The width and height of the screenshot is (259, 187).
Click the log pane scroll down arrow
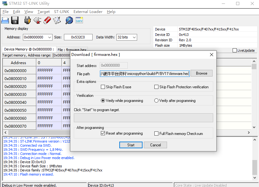pos(255,178)
